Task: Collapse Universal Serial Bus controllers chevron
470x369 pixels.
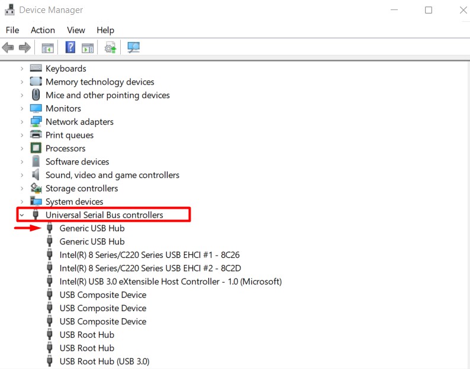Action: tap(22, 215)
